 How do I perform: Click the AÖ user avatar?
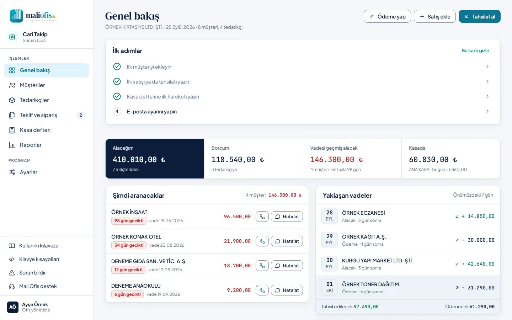13,307
